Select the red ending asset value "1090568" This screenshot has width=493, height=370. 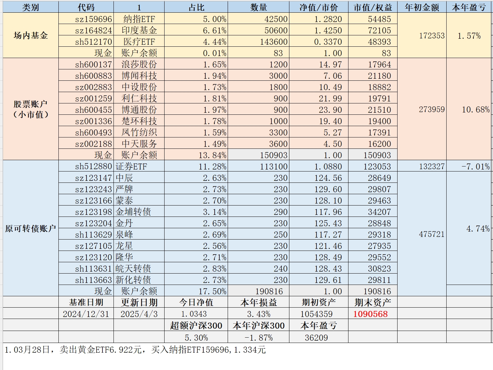point(373,314)
